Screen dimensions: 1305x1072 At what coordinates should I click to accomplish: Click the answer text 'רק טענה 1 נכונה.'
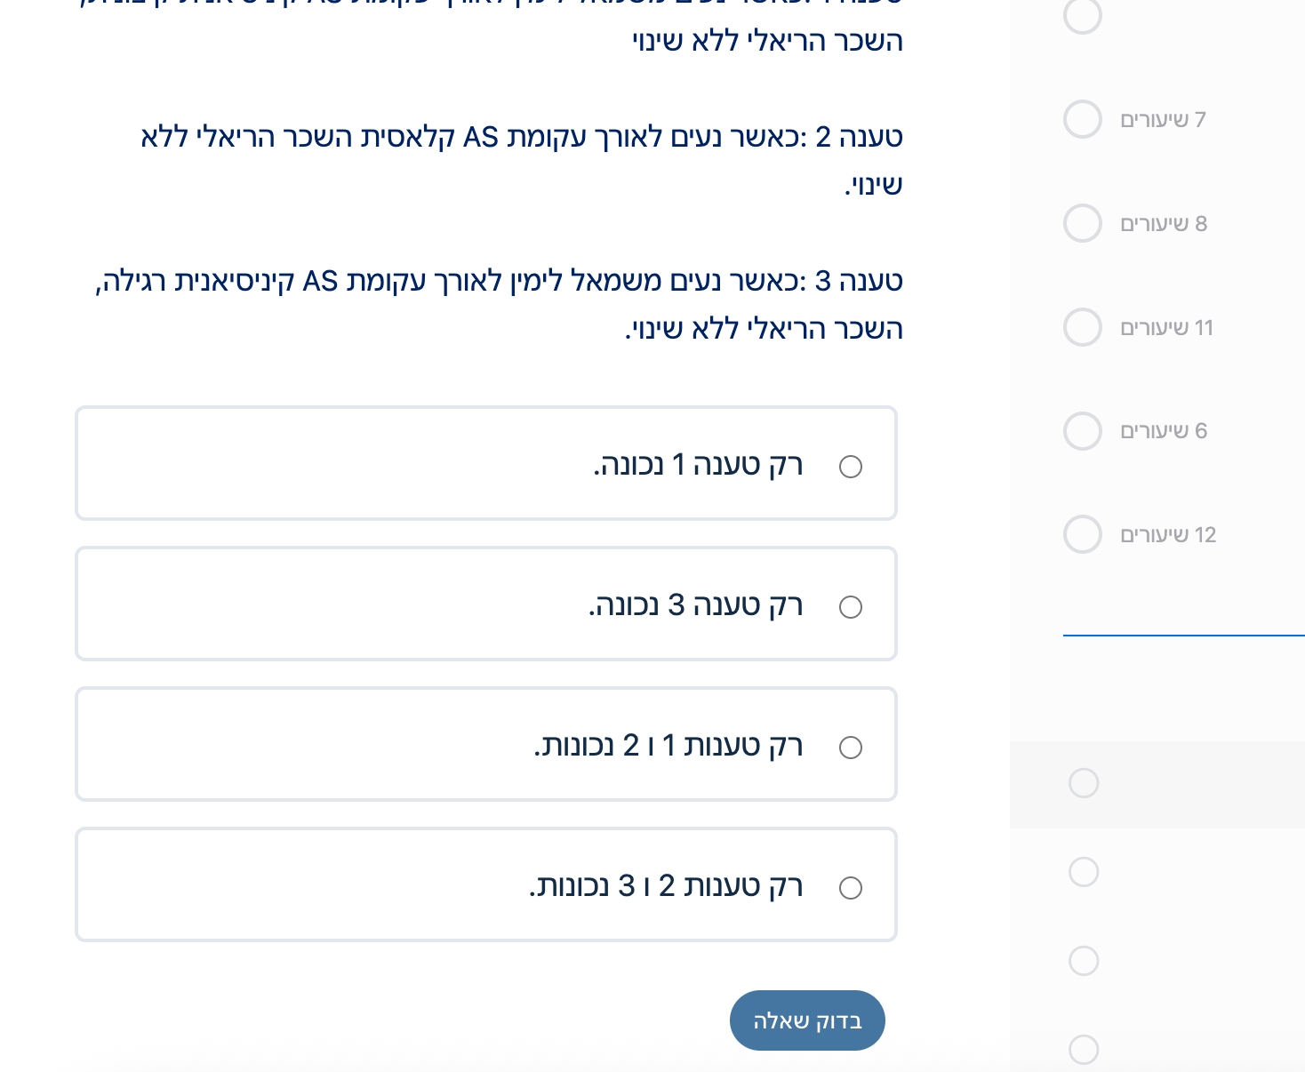click(698, 465)
